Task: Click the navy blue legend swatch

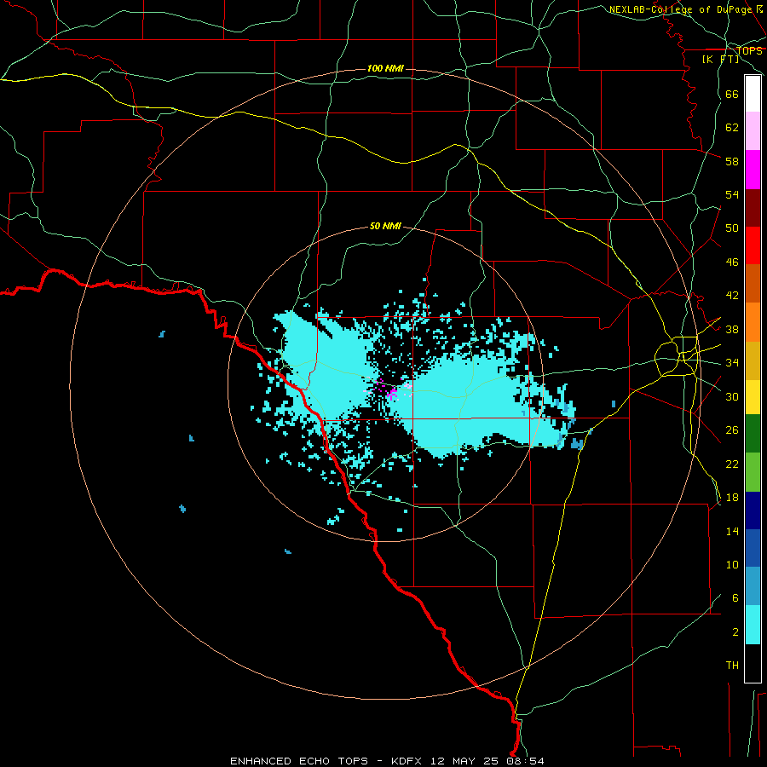Action: pos(753,510)
